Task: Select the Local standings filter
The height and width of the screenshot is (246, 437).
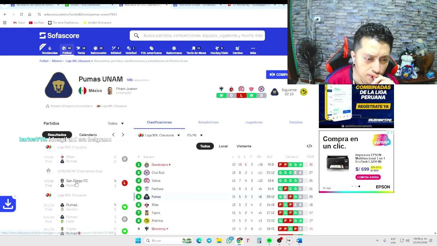Action: point(223,146)
